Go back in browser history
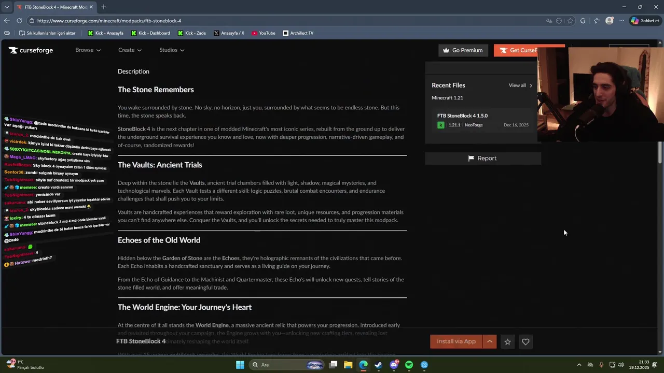 [x=7, y=21]
